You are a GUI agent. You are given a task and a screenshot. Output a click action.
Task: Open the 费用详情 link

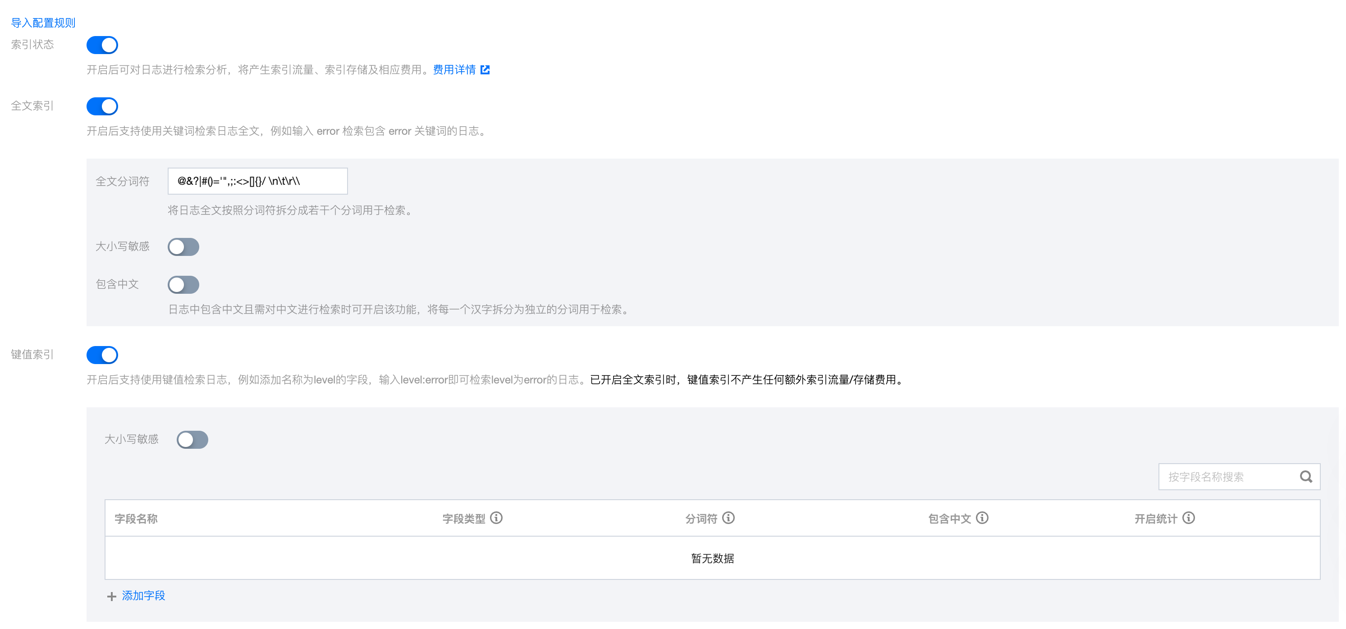click(453, 69)
